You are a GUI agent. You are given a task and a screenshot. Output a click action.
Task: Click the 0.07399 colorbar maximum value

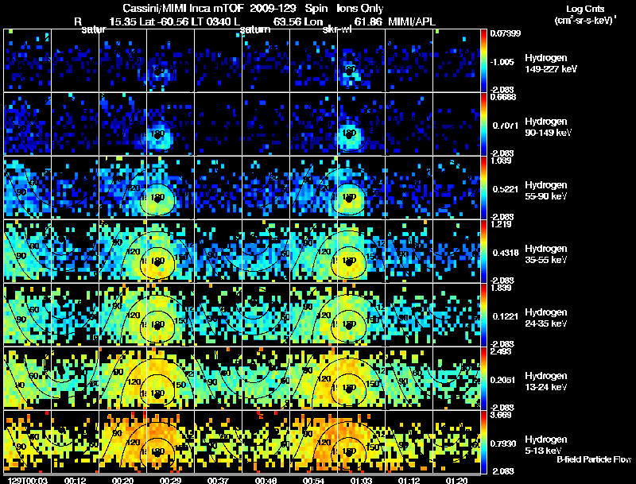point(505,33)
